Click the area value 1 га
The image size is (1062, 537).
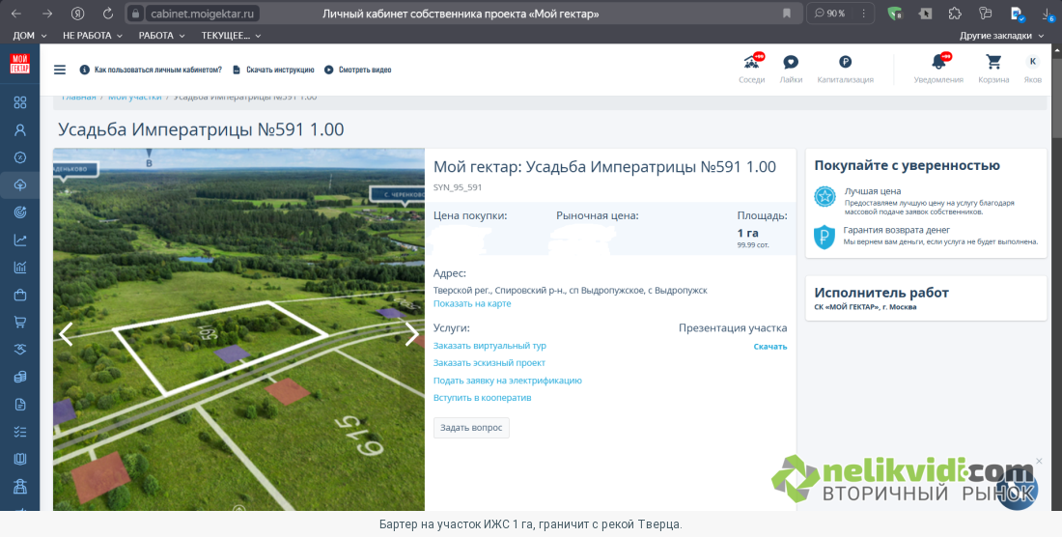point(747,233)
